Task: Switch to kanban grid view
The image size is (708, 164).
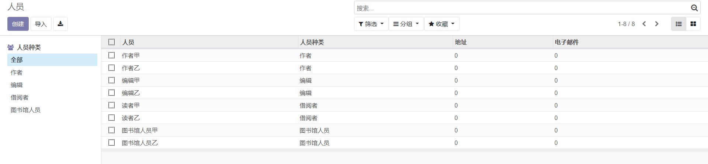Action: [x=693, y=24]
